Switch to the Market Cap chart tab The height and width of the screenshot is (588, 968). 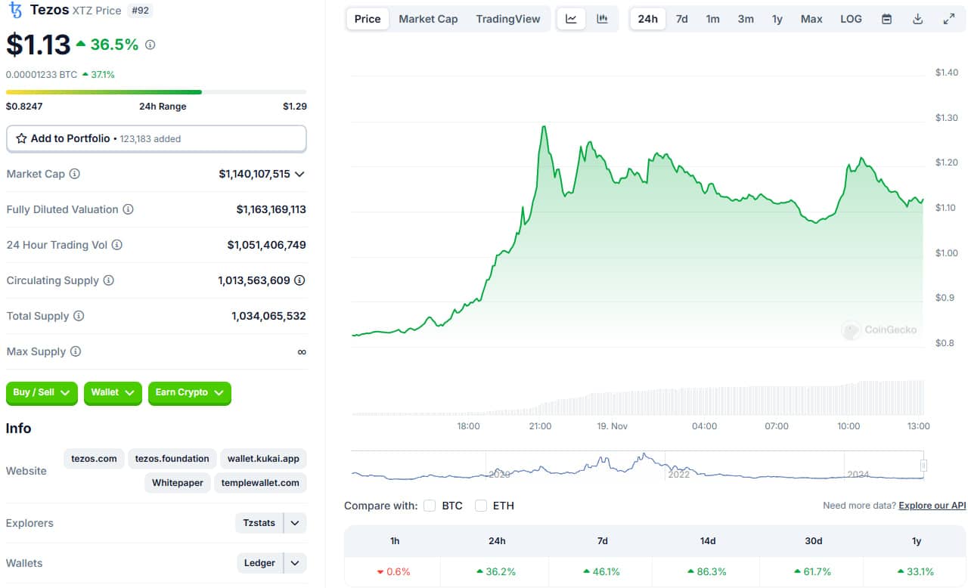428,19
